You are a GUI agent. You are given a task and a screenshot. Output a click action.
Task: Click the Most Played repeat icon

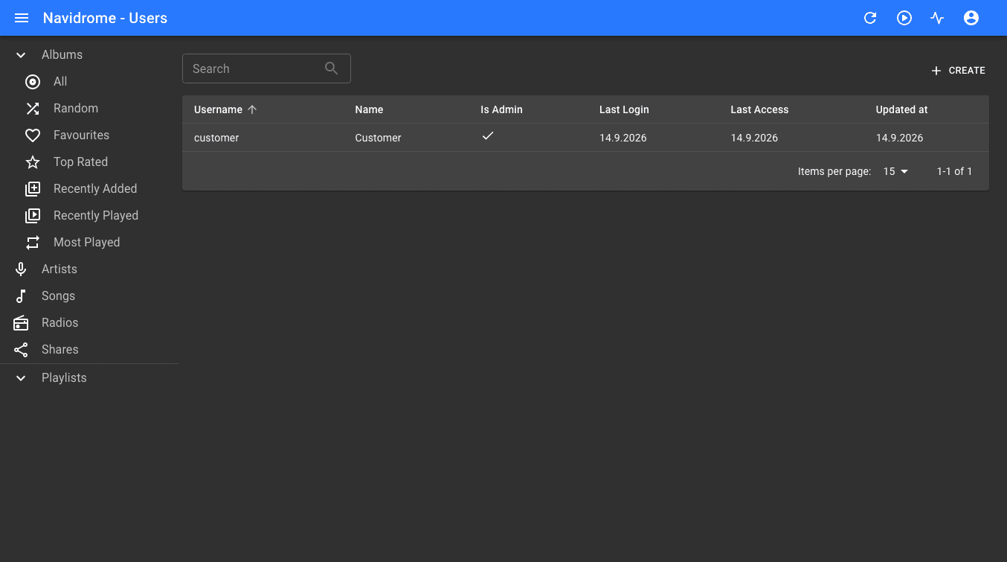pyautogui.click(x=33, y=243)
